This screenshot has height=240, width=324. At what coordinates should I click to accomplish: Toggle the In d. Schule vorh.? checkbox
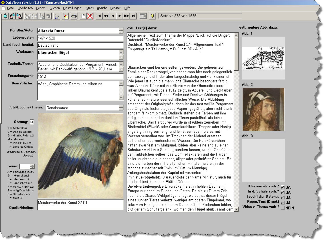coord(283,193)
